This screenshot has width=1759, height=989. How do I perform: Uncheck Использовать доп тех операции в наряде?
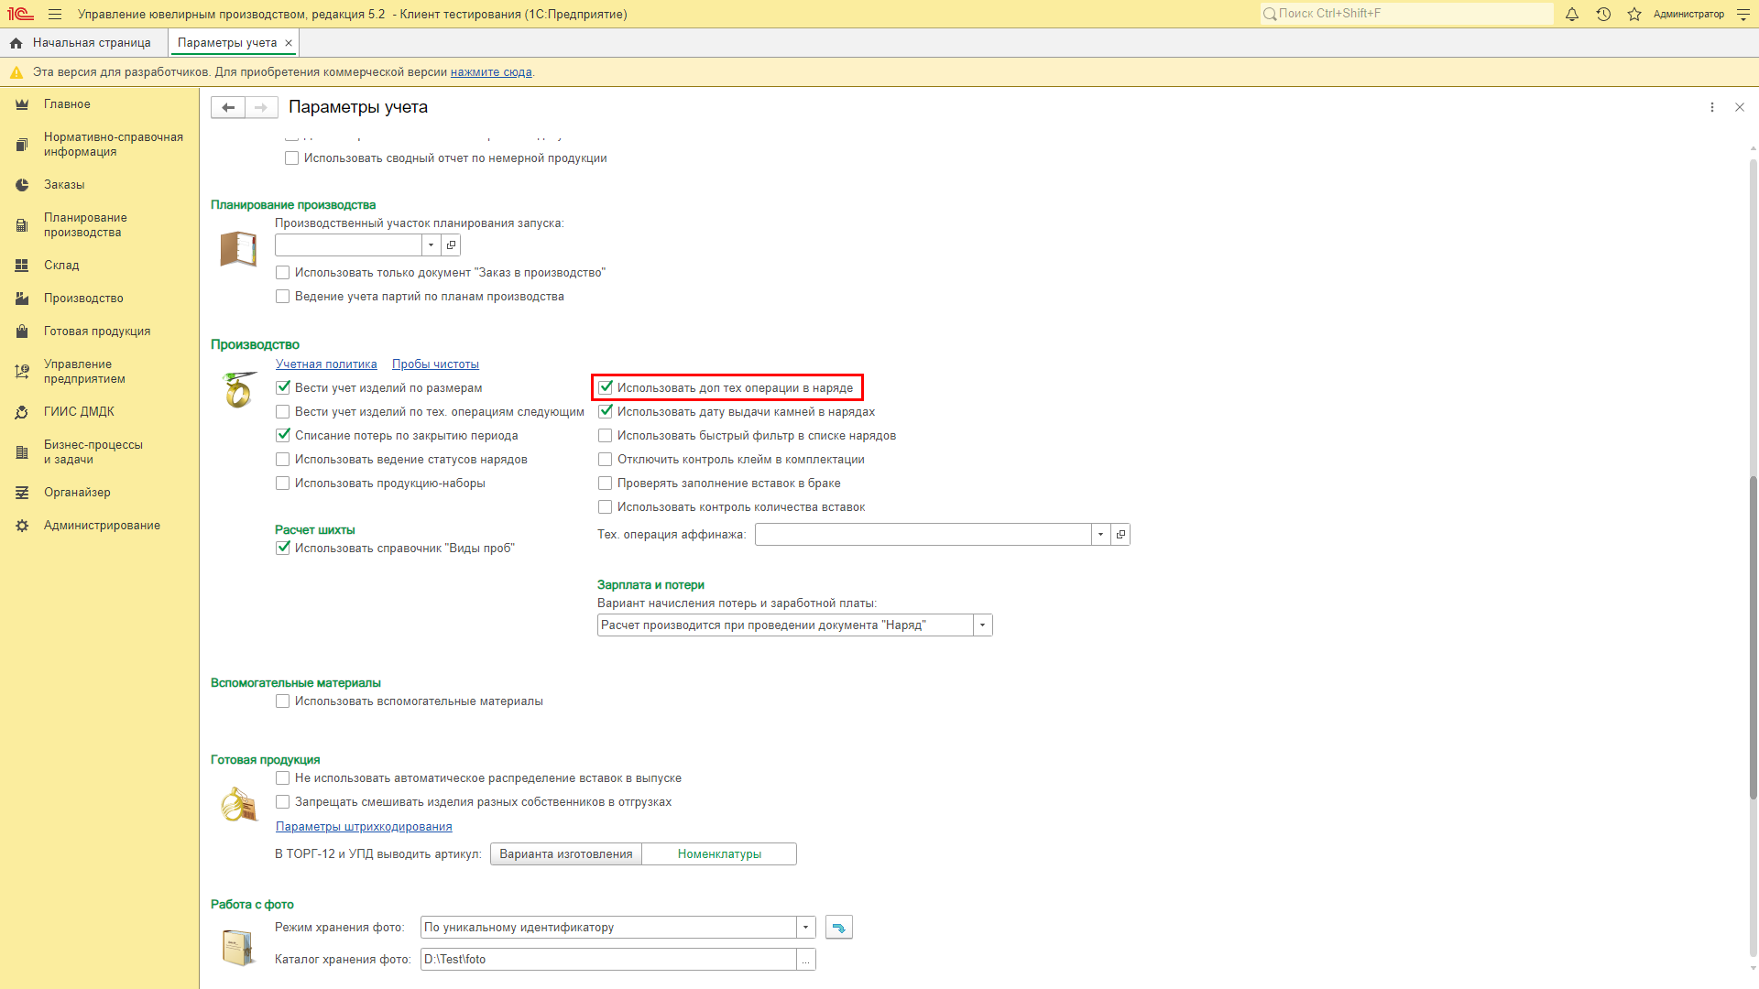606,388
